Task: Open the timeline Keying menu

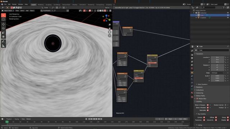Action: (x=17, y=119)
